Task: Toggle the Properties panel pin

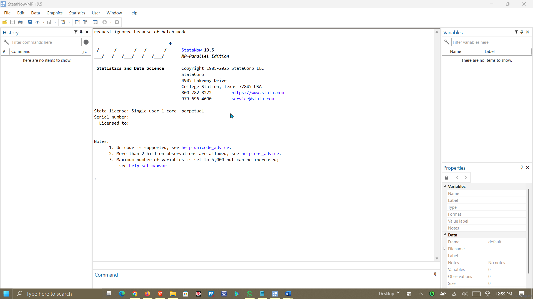Action: click(x=522, y=167)
